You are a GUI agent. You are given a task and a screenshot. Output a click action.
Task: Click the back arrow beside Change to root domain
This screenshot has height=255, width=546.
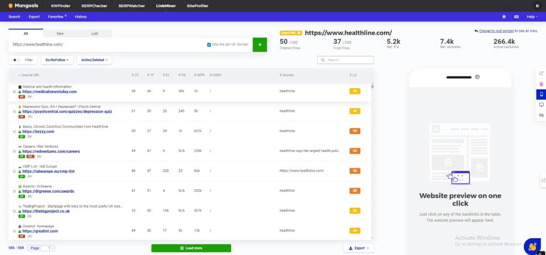tap(476, 31)
